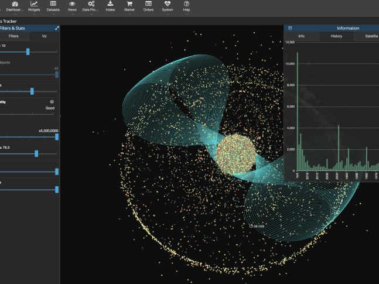Click the Views eye icon
Viewport: 379px width, 284px height.
72,4
